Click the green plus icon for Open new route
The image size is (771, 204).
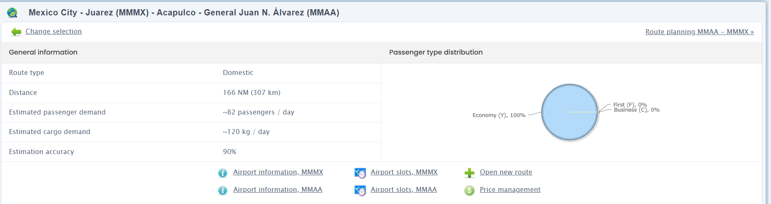pos(470,173)
